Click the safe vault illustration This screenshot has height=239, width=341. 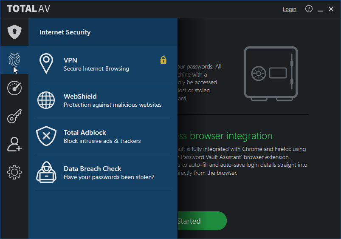click(x=271, y=74)
